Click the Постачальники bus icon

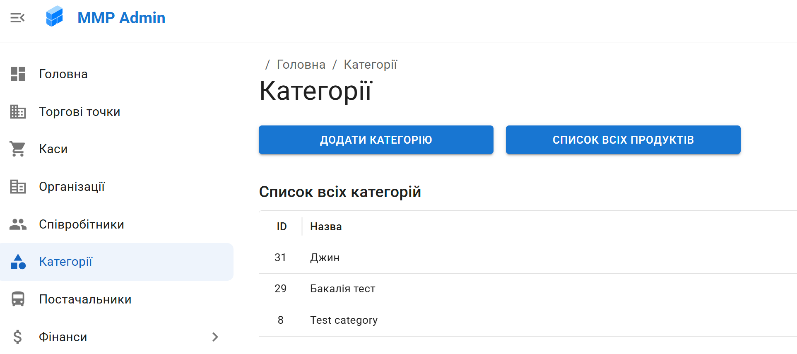18,299
